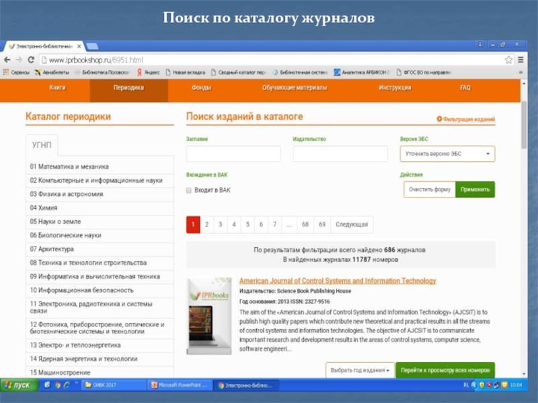Open the Выбрать год издания dropdown
Image resolution: width=538 pixels, height=403 pixels.
coord(360,370)
